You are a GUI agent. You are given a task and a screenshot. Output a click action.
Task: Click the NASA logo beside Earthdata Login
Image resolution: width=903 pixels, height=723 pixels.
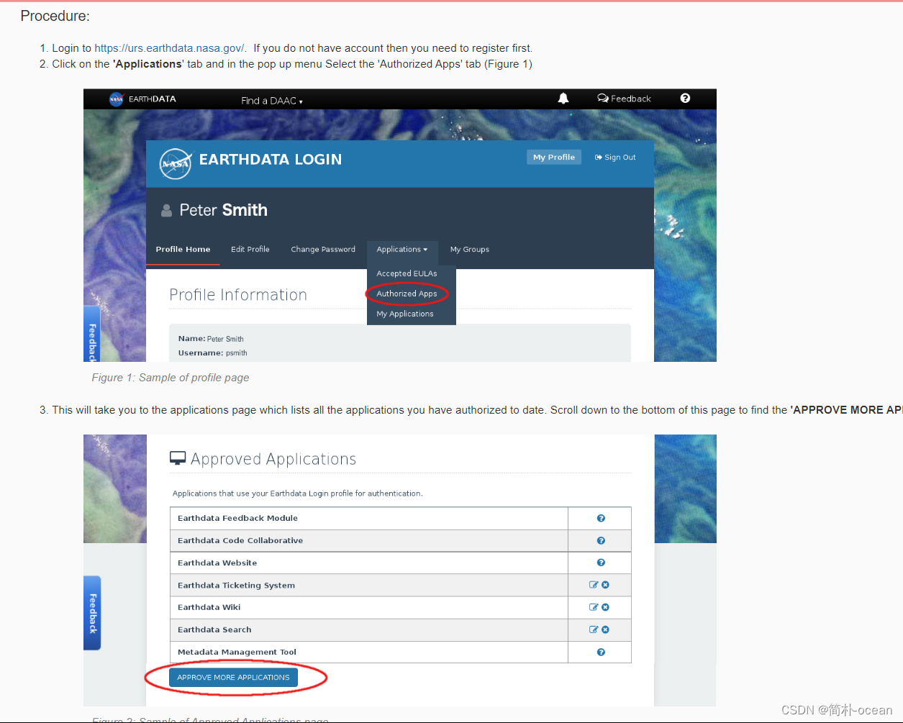pyautogui.click(x=176, y=163)
